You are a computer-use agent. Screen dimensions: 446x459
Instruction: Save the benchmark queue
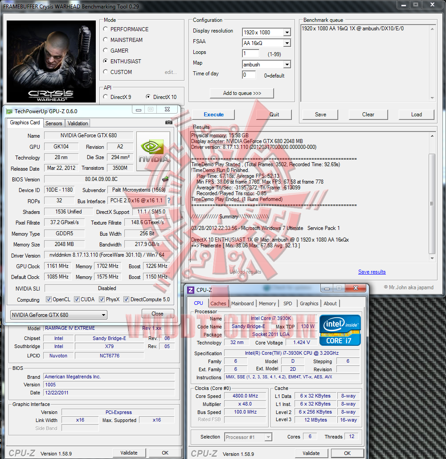[320, 115]
